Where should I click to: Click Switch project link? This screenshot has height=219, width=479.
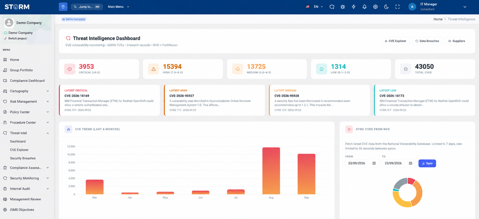[x=16, y=38]
